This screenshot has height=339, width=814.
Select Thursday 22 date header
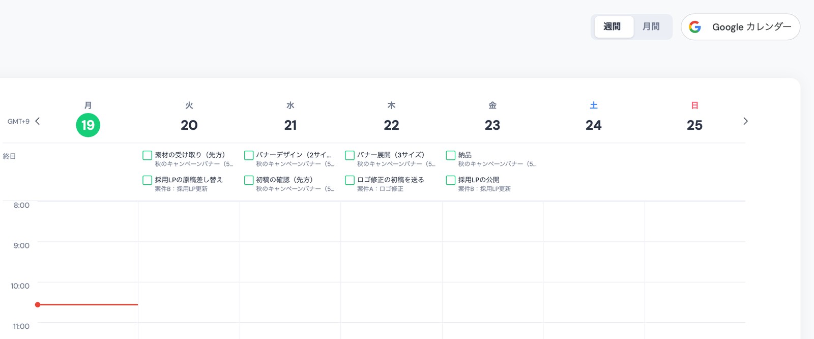391,125
